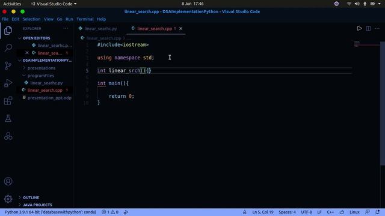The width and height of the screenshot is (385, 216).
Task: Open the Go menu
Action: [x=60, y=19]
